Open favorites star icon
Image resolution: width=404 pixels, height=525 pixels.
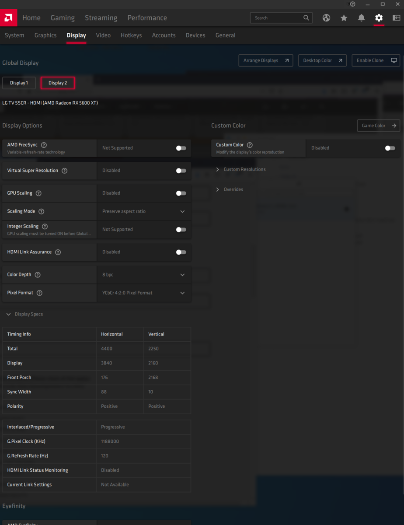[344, 18]
